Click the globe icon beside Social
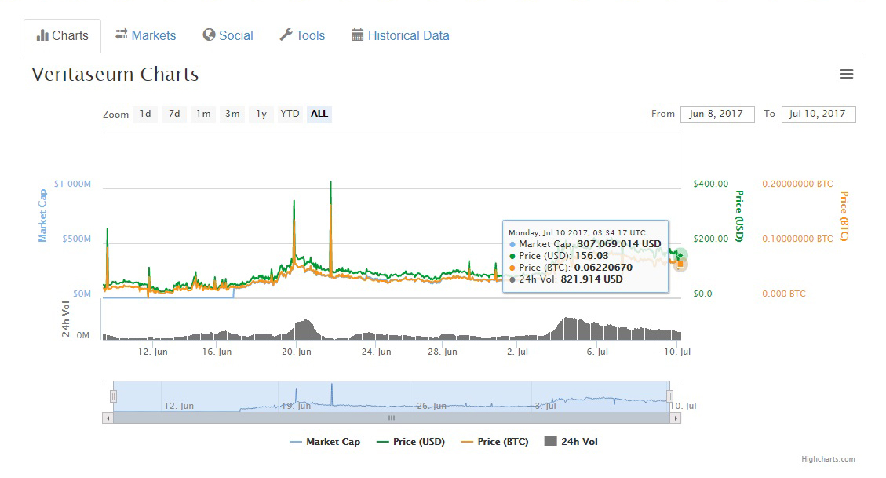The width and height of the screenshot is (886, 478). (209, 35)
